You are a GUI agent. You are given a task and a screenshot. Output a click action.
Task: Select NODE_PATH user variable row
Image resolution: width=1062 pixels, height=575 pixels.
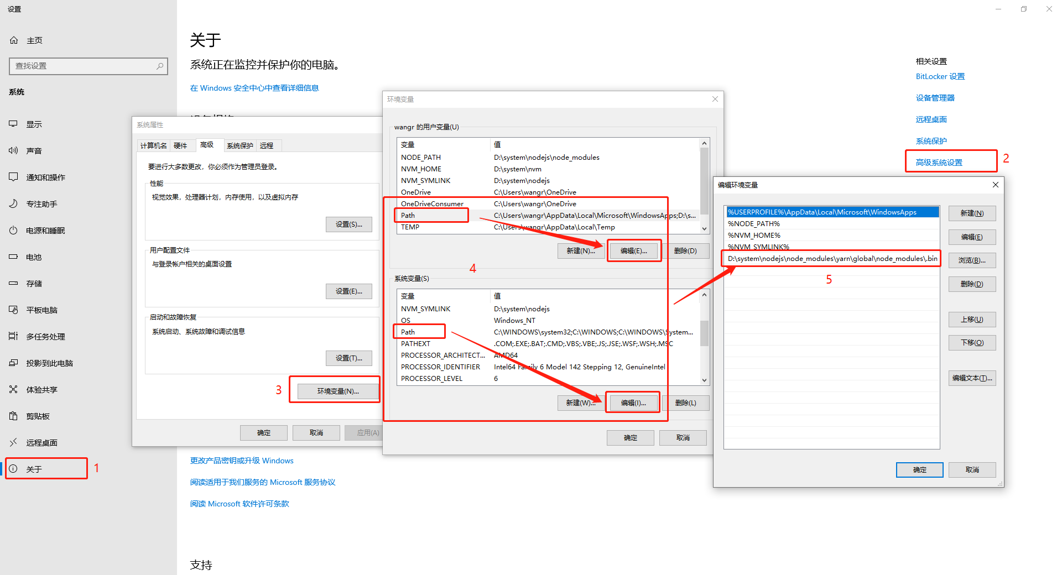coord(548,157)
